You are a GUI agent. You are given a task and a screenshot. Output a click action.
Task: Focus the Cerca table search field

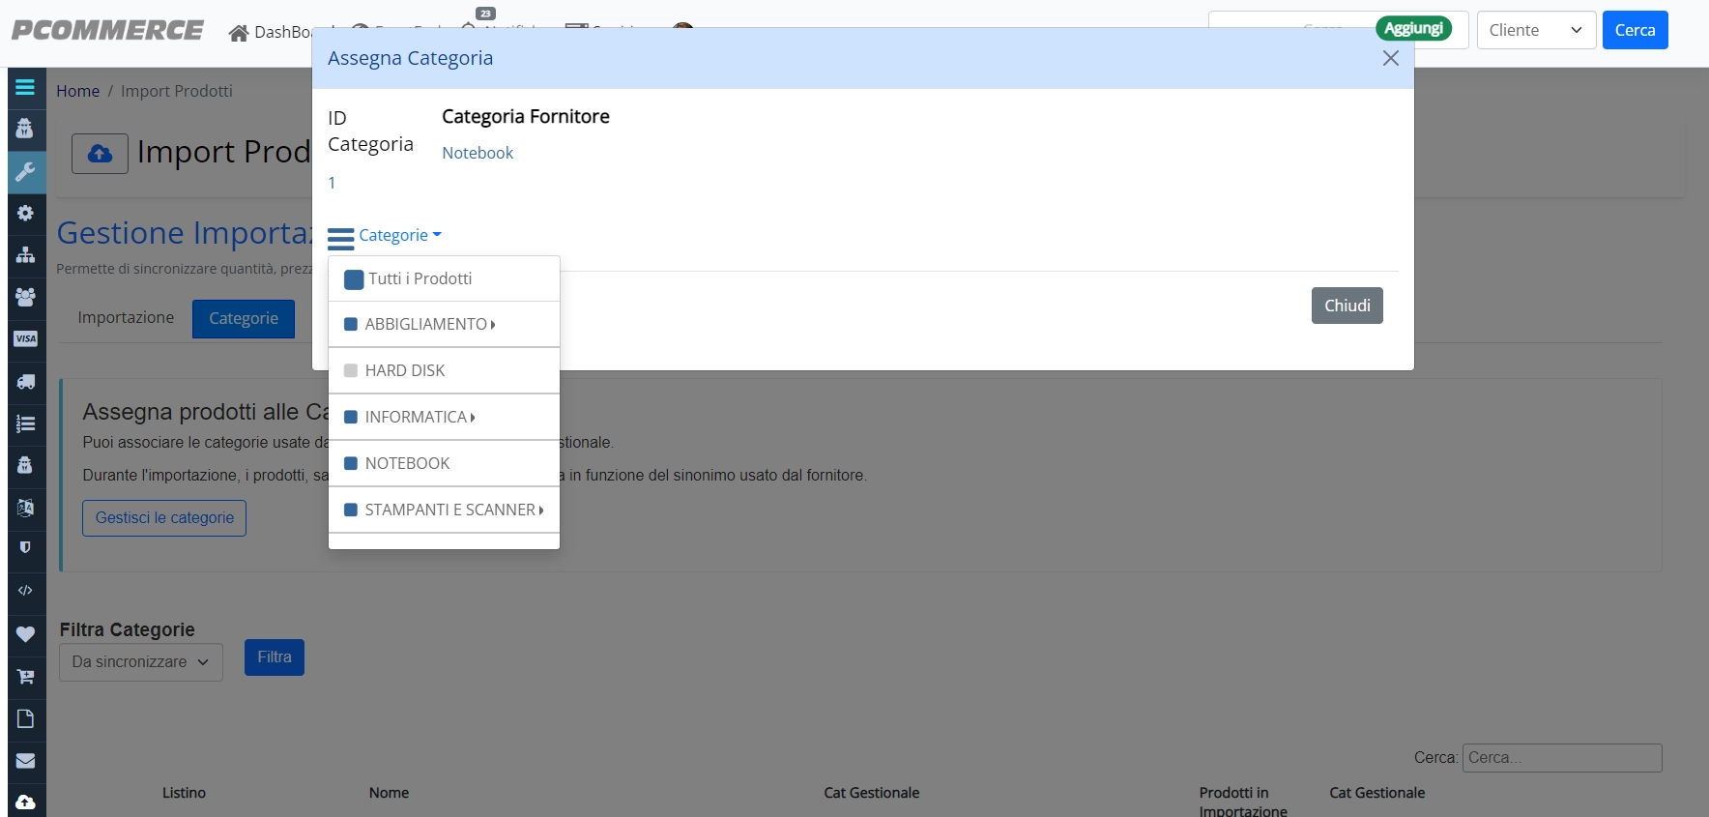point(1562,758)
